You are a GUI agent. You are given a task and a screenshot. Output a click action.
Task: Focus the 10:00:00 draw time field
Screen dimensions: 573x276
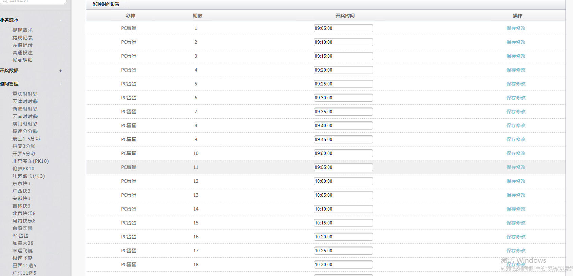tap(343, 181)
